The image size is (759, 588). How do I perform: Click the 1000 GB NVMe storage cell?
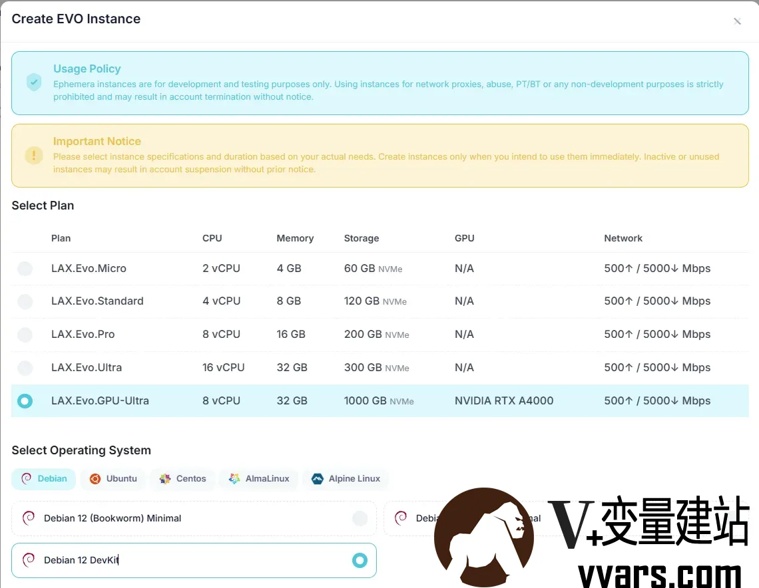coord(379,401)
